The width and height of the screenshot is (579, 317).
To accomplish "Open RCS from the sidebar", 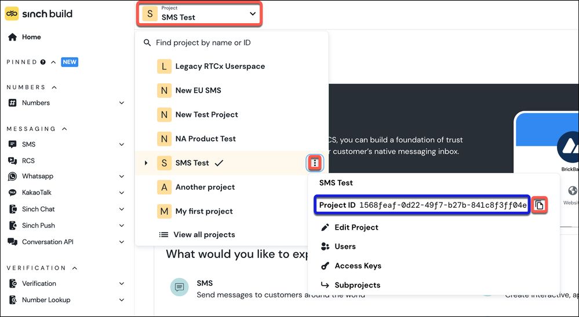I will click(28, 161).
